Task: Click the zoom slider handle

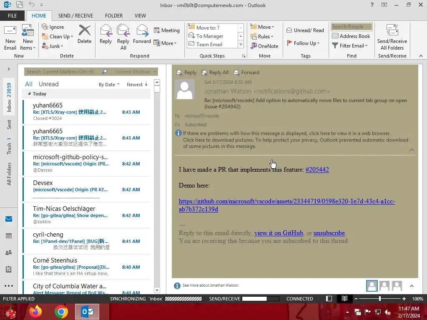Action: (x=379, y=299)
